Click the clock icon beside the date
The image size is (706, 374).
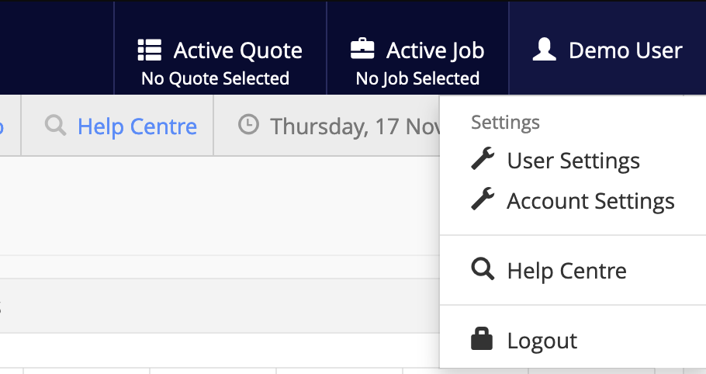(248, 125)
